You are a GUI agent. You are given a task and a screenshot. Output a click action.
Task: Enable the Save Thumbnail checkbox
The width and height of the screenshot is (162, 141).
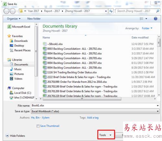[x=38, y=126]
